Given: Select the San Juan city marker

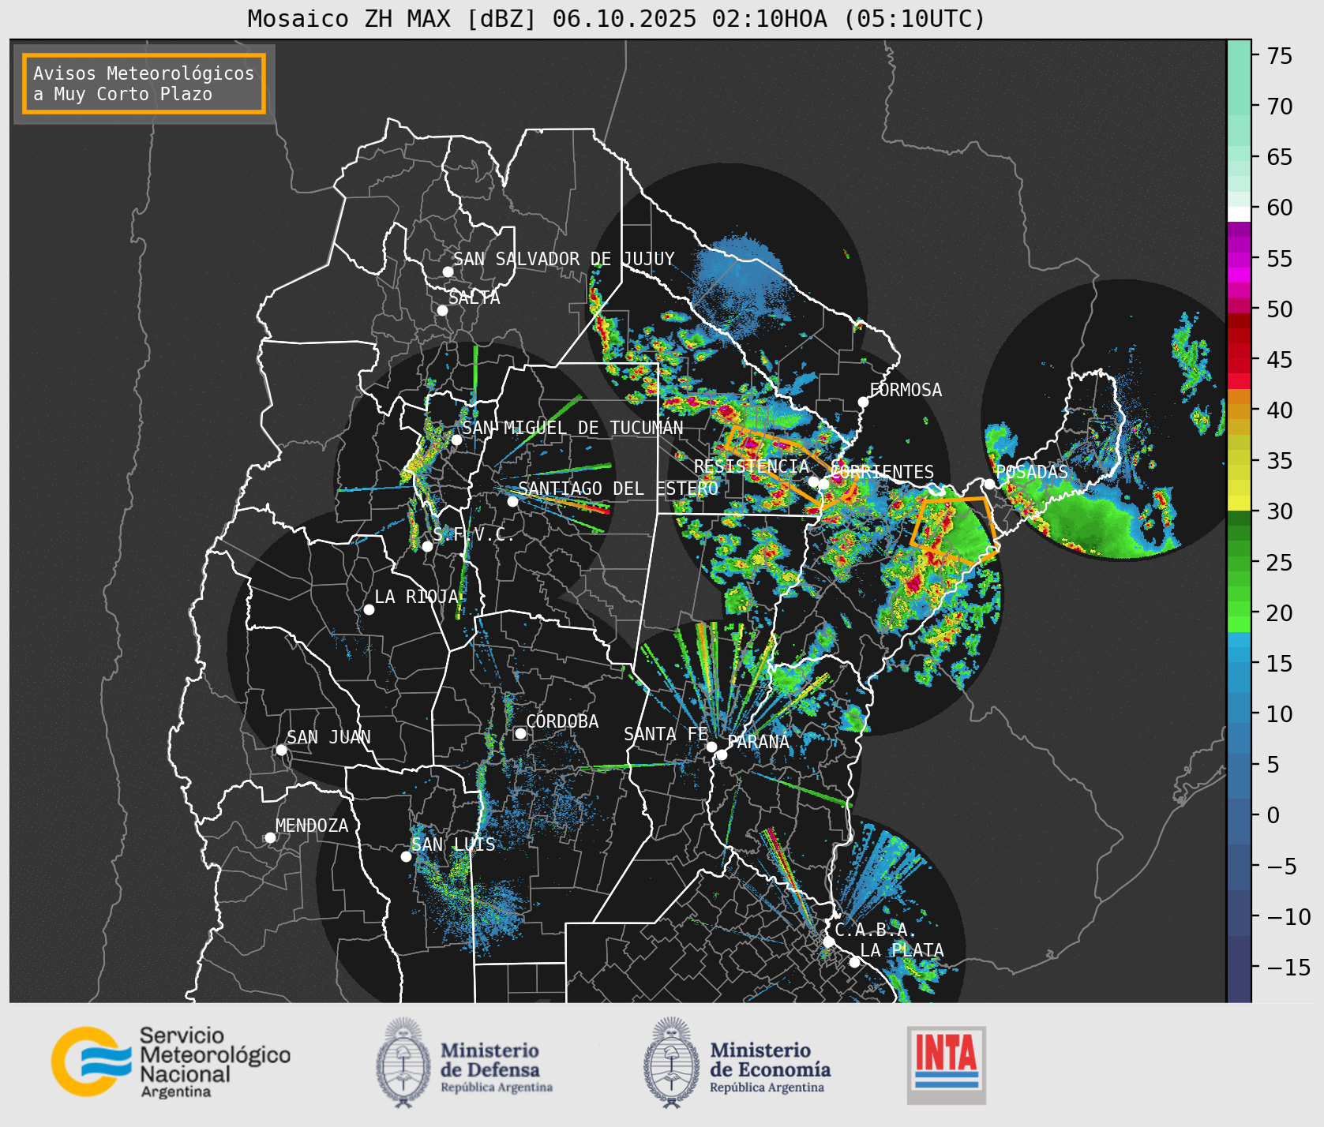Looking at the screenshot, I should pyautogui.click(x=281, y=750).
